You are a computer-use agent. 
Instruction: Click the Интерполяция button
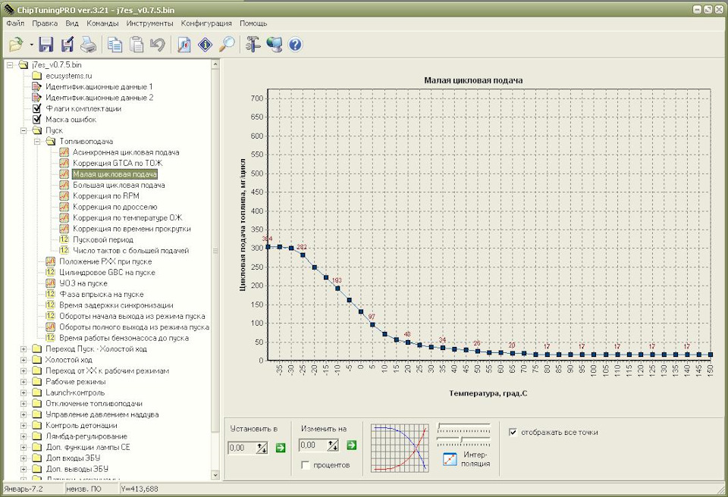(x=465, y=458)
